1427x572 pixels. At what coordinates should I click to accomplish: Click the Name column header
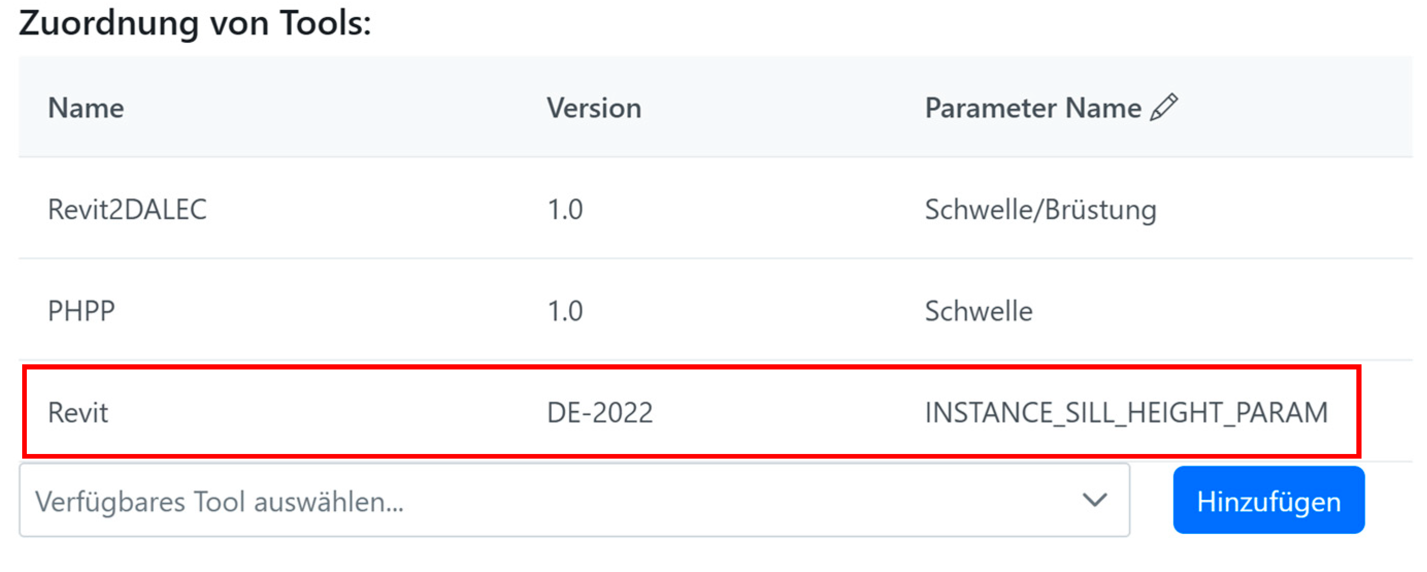click(86, 108)
